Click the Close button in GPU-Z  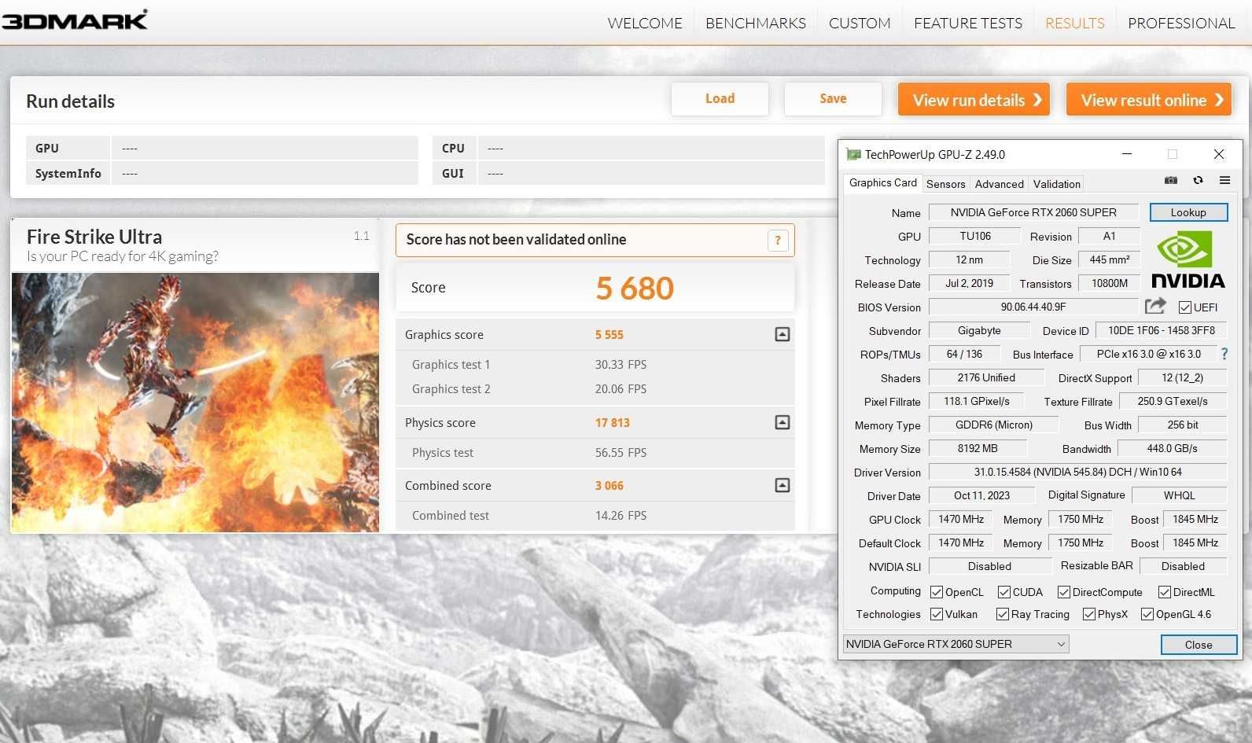(1199, 645)
